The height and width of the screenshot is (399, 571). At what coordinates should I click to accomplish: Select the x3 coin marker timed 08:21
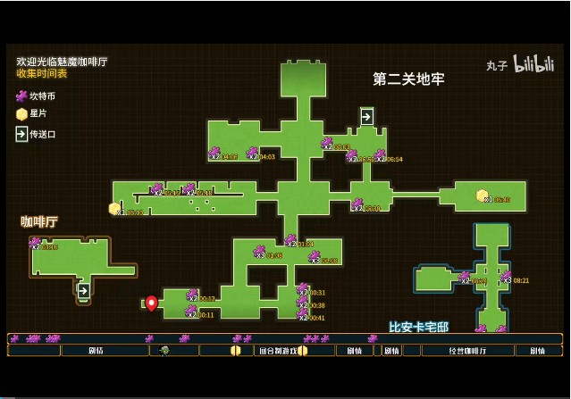(506, 277)
